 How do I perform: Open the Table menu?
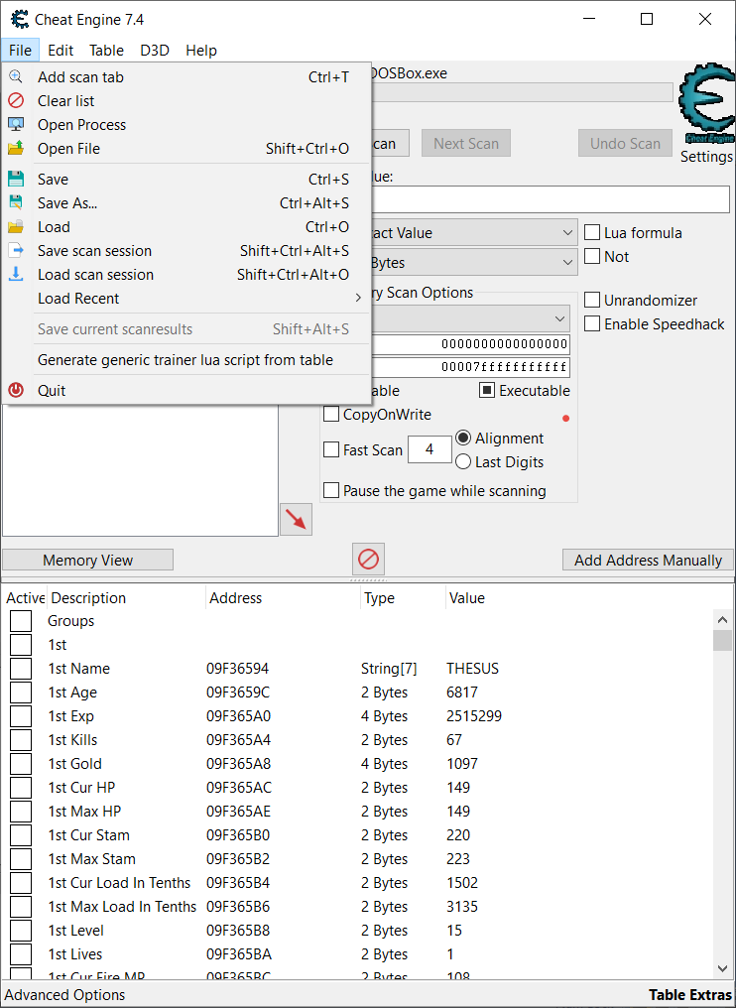106,51
